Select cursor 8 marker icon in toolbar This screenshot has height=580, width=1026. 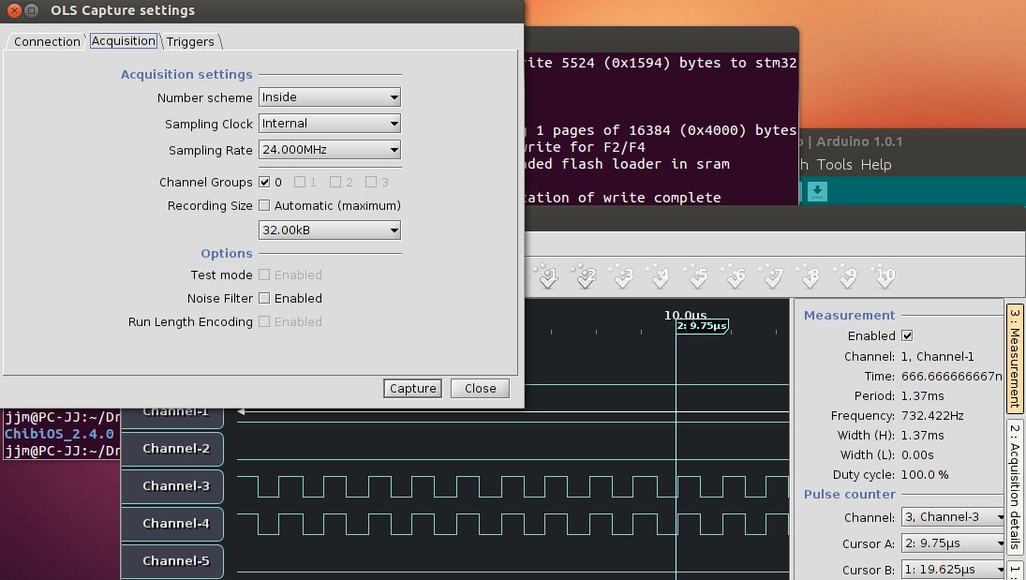pyautogui.click(x=810, y=277)
